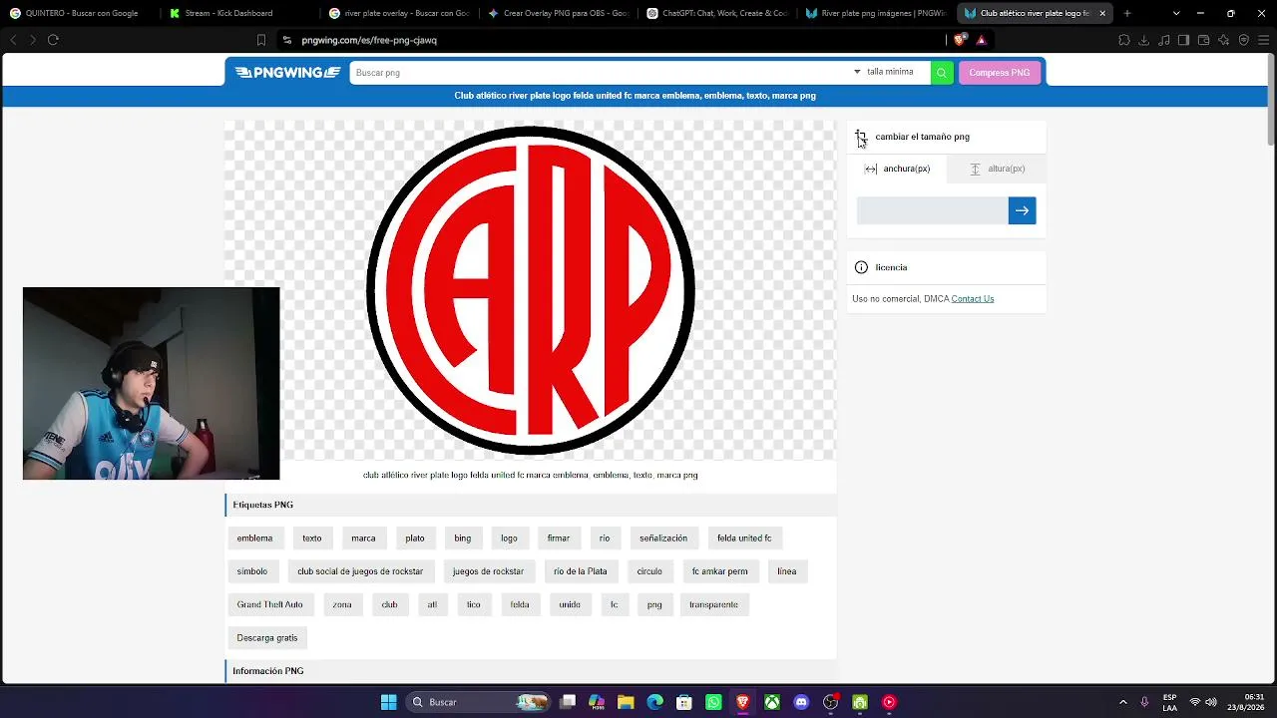Image resolution: width=1277 pixels, height=718 pixels.
Task: Switch to the QUINTERO Google search tab
Action: (80, 13)
